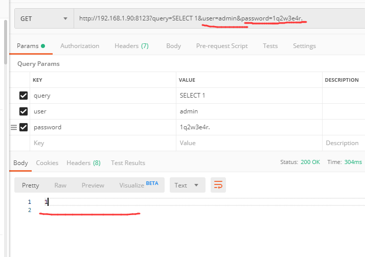Uncheck the query parameter checkbox
365x257 pixels.
pos(24,96)
